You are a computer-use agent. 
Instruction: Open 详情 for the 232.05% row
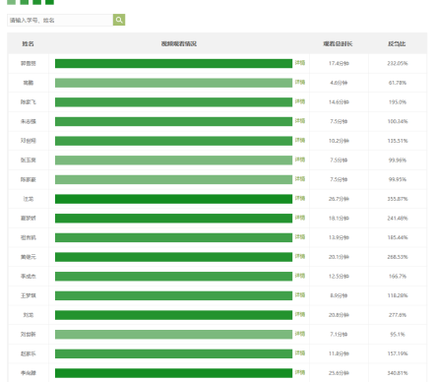click(300, 63)
